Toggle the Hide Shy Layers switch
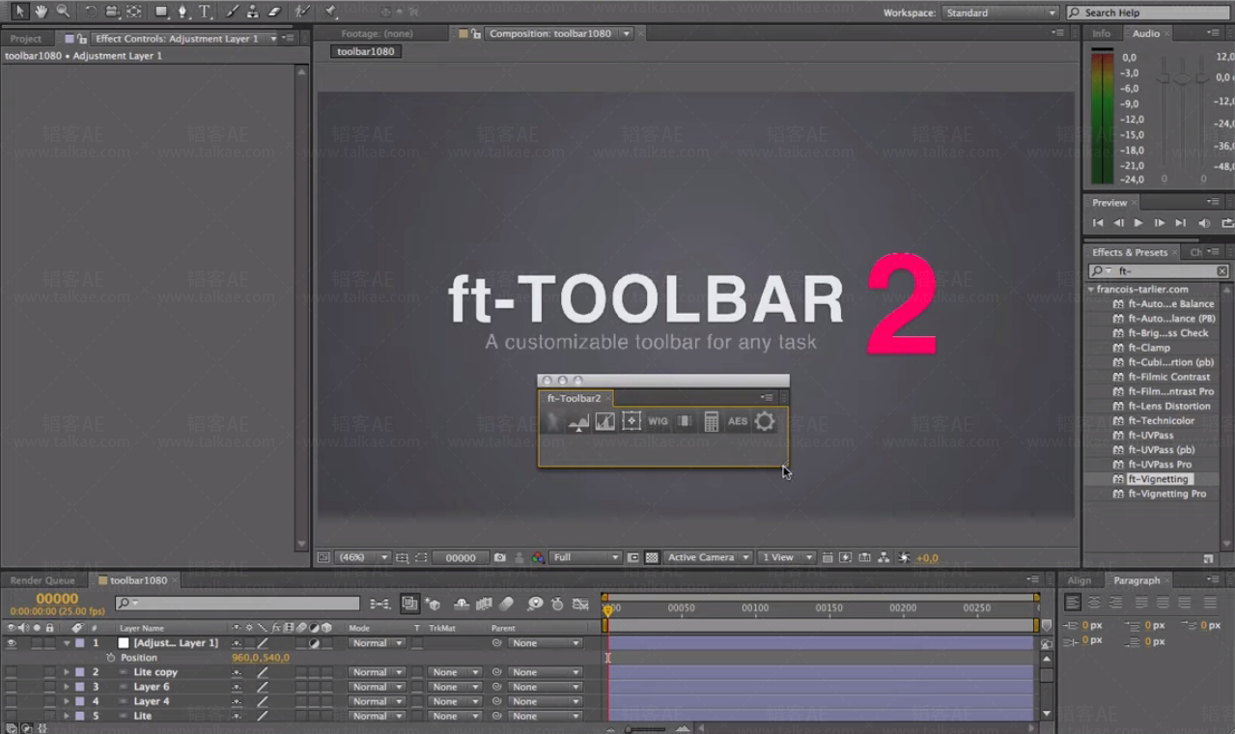Image resolution: width=1235 pixels, height=734 pixels. [x=462, y=604]
